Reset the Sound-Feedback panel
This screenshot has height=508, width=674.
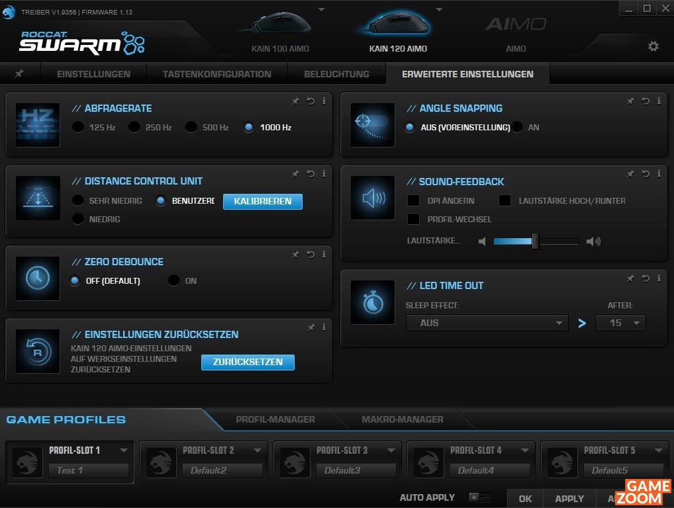646,174
